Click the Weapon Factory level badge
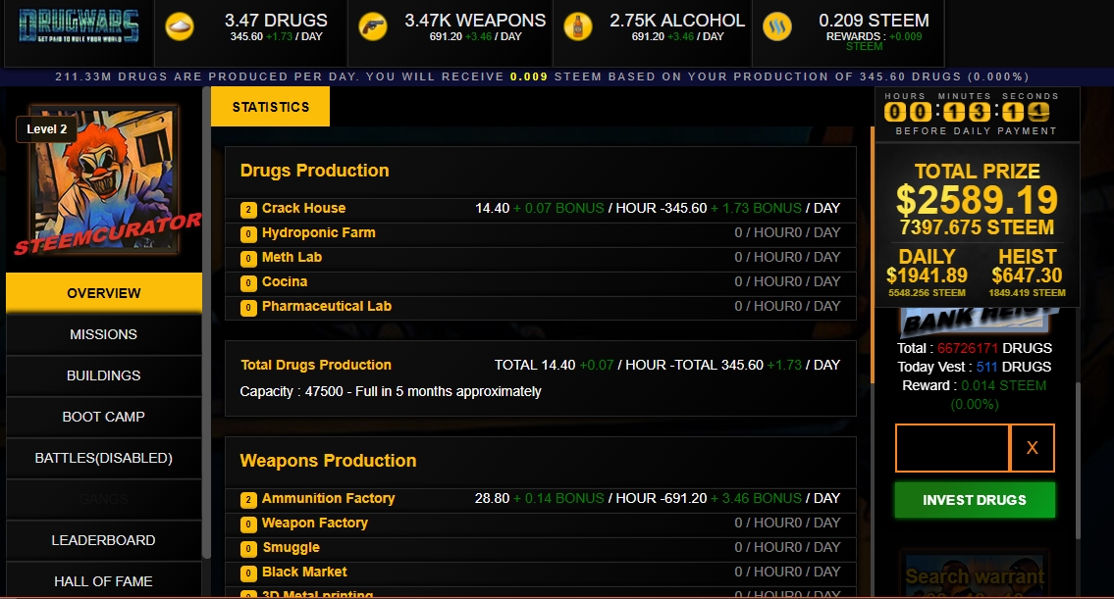 click(x=248, y=524)
